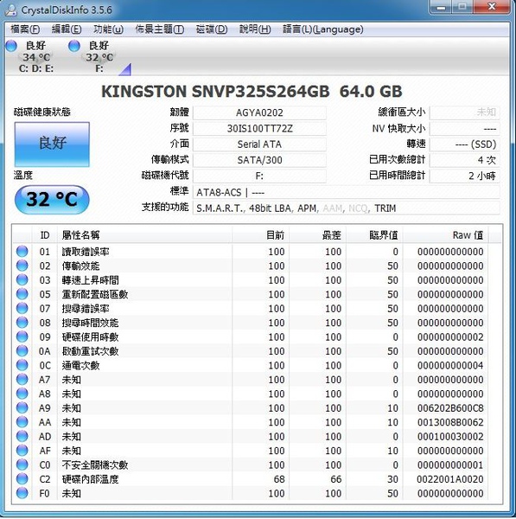
Task: Click status circle for attribute F0
Action: click(22, 493)
